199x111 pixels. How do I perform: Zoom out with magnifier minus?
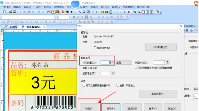[x=139, y=12]
